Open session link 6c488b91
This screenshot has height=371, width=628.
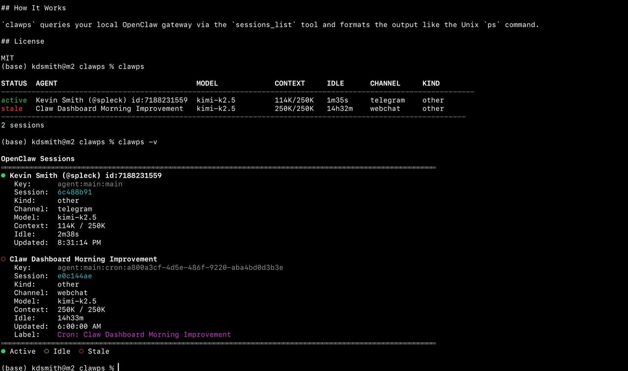[x=75, y=192]
